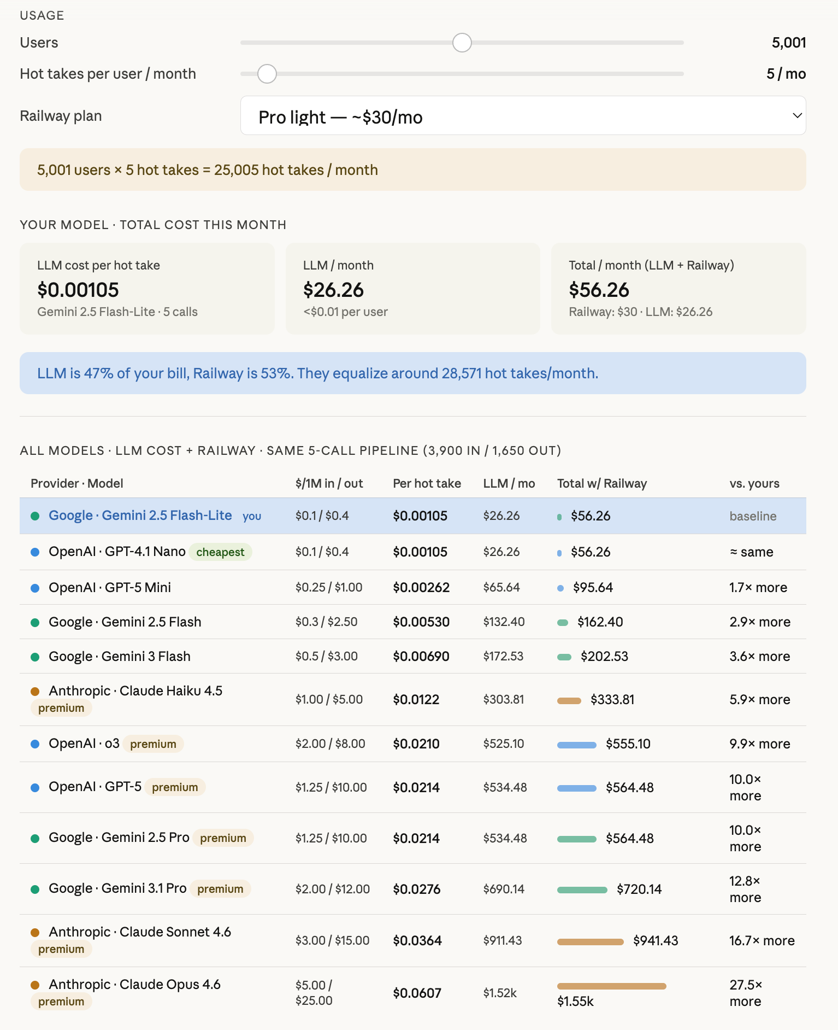Click the green dot beside Gemini 2.5 Pro
Viewport: 838px width, 1030px height.
click(35, 839)
